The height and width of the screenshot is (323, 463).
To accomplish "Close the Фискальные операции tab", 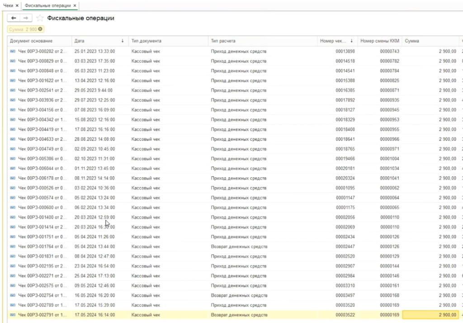I will 75,5.
